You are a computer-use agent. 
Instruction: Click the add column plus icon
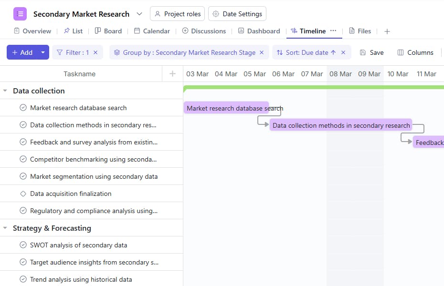coord(173,74)
